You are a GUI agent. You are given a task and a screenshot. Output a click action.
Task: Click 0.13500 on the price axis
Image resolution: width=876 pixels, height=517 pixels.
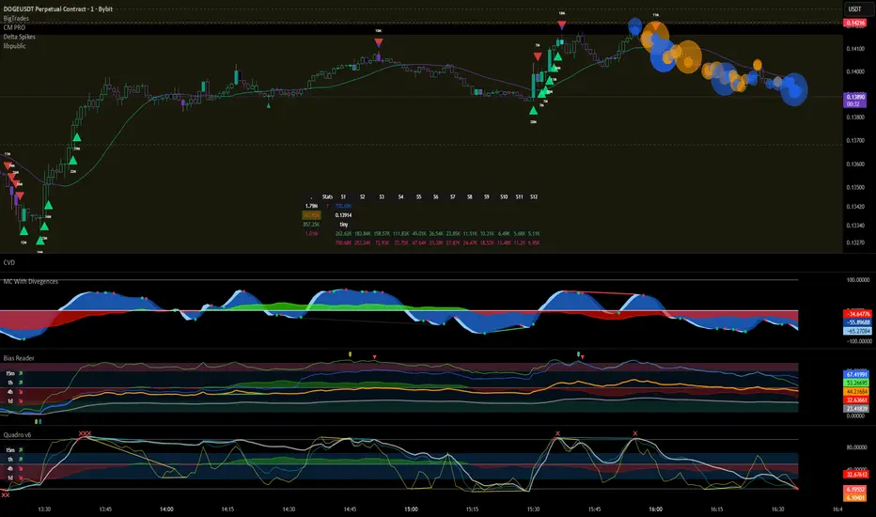click(x=855, y=188)
